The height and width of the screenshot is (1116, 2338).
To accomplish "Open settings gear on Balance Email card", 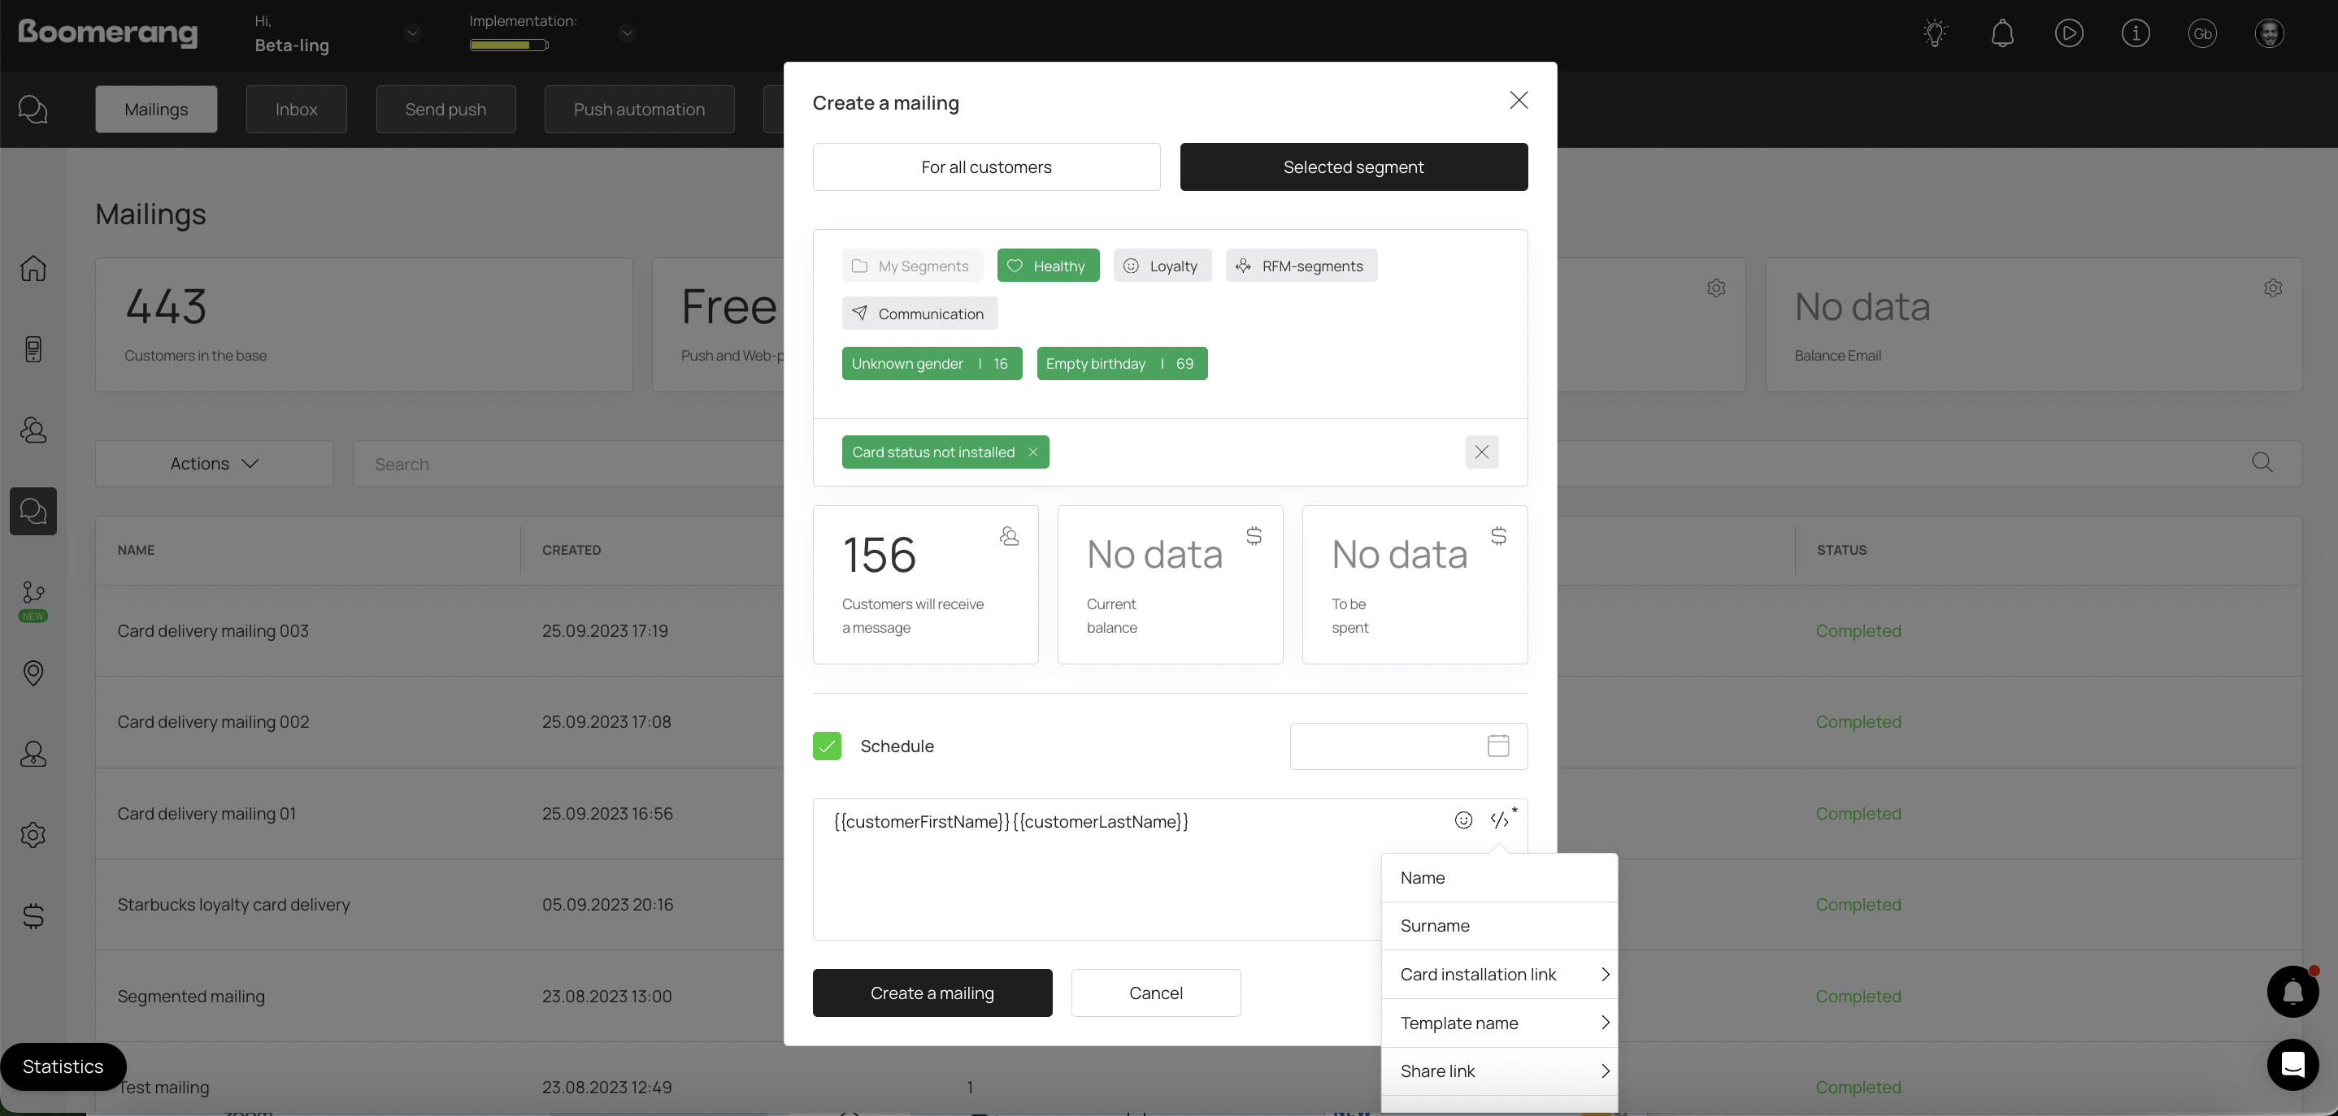I will point(2273,288).
